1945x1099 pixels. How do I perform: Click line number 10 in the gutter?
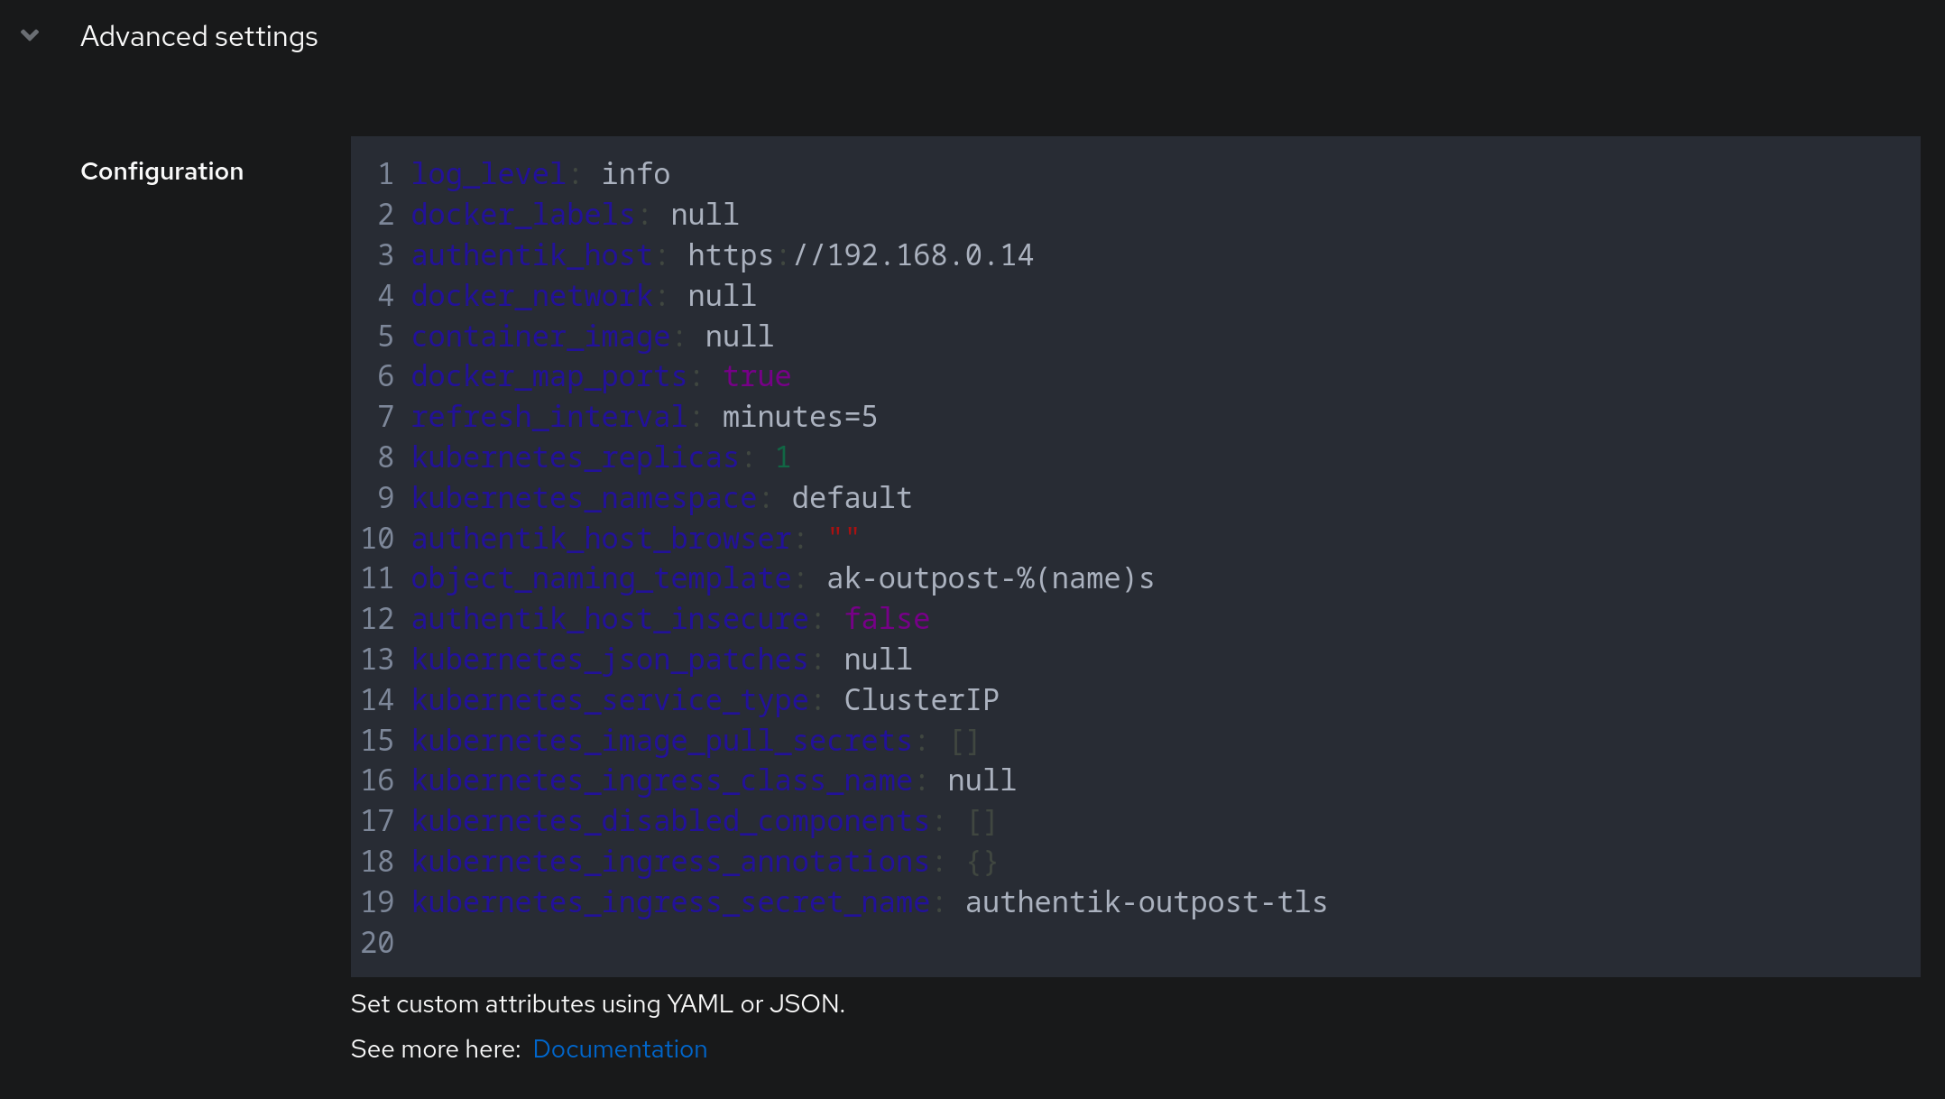pyautogui.click(x=377, y=539)
